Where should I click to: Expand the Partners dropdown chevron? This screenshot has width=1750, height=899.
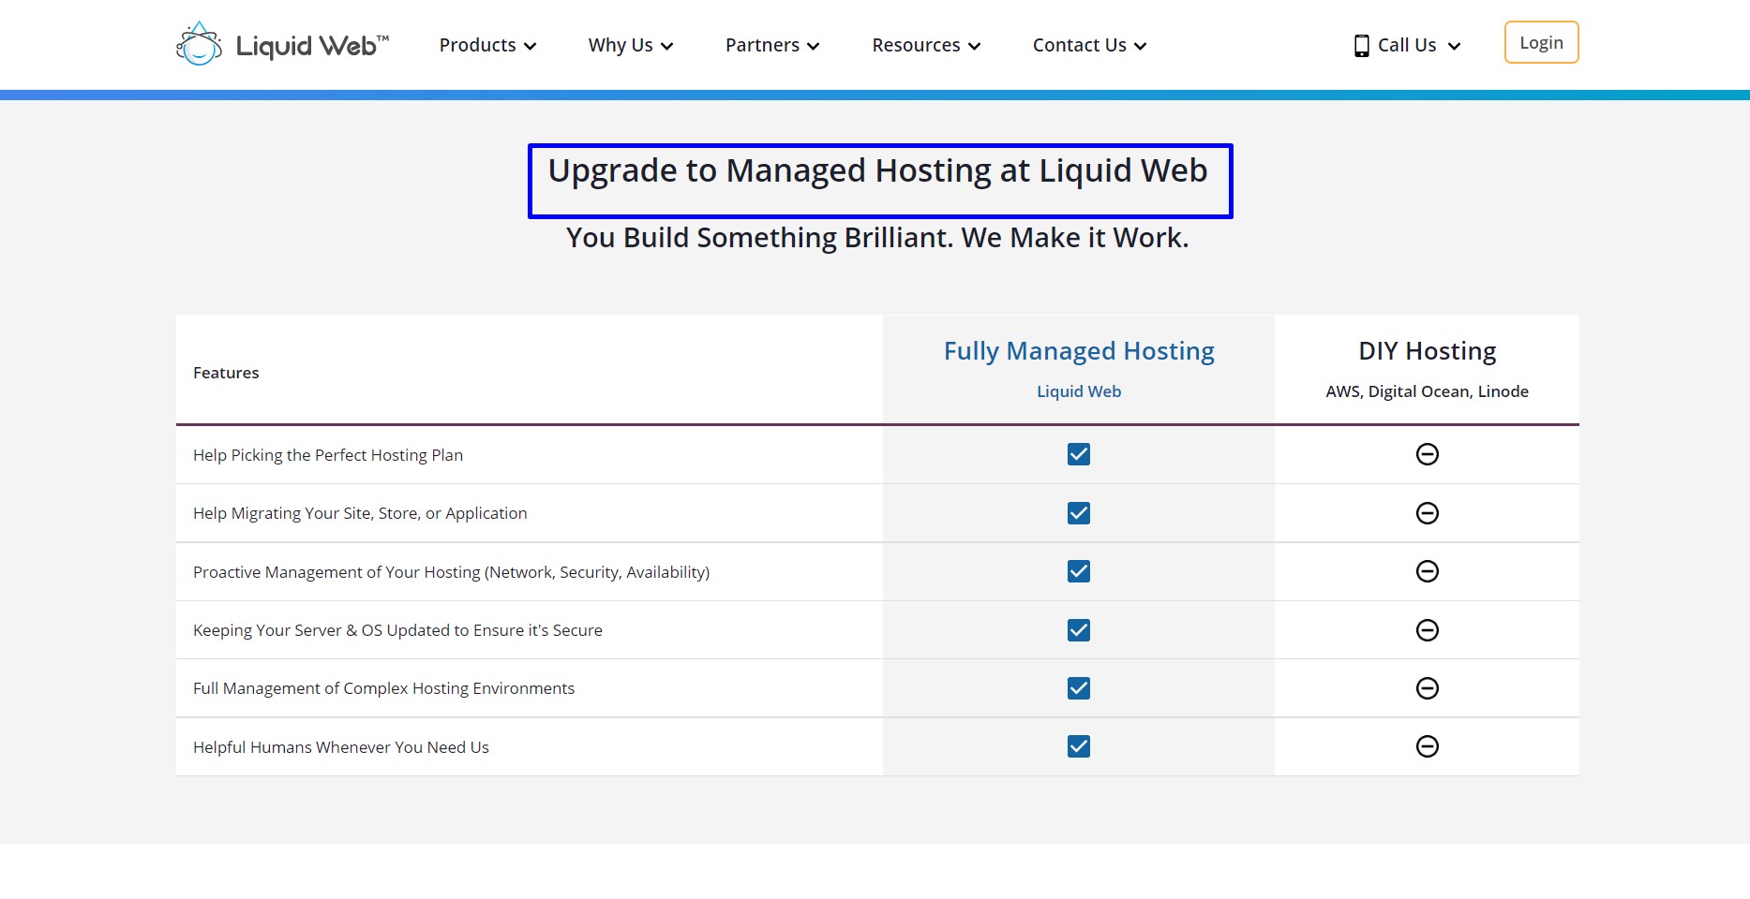click(x=813, y=47)
